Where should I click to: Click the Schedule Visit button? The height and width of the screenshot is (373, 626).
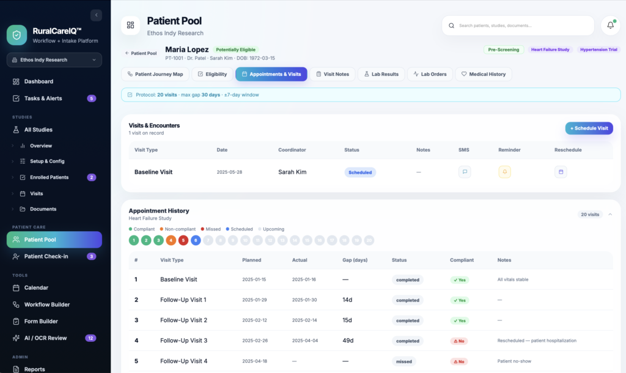[589, 128]
